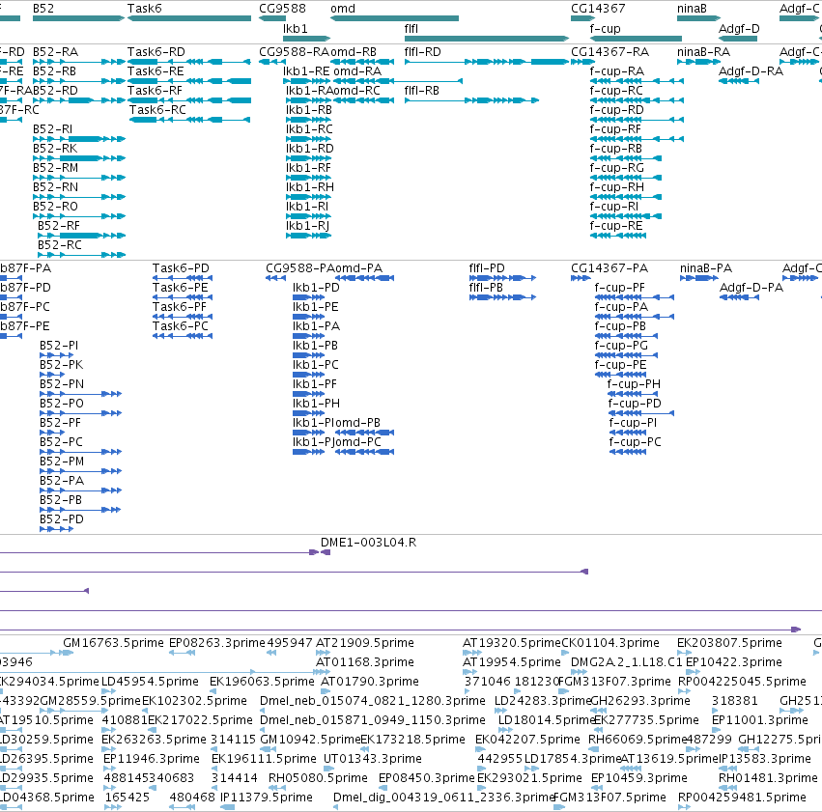The width and height of the screenshot is (822, 812).
Task: Open the EK196063.5prime EST label
Action: [x=262, y=682]
